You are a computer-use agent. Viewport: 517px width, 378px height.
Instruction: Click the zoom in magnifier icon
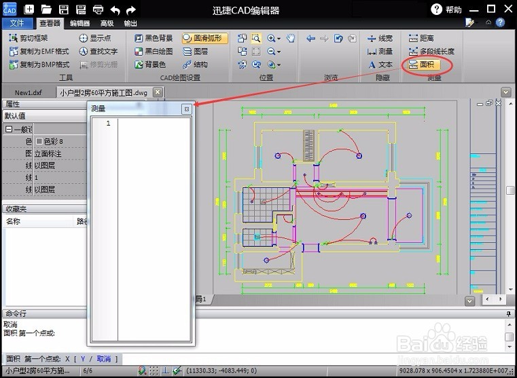click(x=271, y=39)
